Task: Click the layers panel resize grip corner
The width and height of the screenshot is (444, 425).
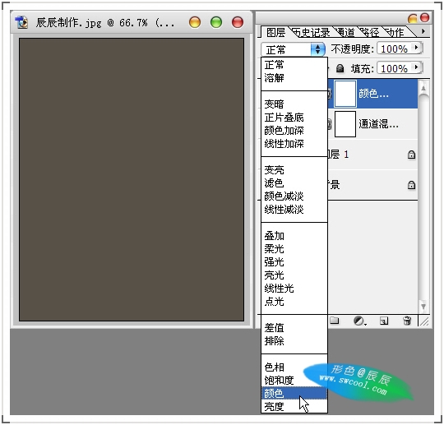Action: pos(424,321)
